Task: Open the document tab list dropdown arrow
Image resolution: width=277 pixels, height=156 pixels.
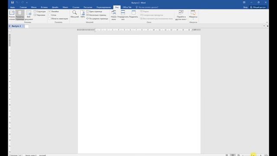Action: [264, 26]
